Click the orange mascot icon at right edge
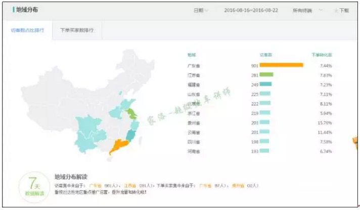360x210 pixels. click(x=356, y=142)
